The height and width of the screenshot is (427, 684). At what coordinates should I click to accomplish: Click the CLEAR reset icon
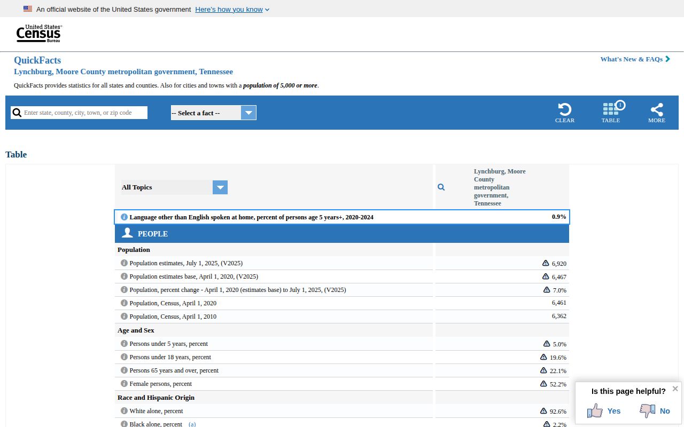[565, 109]
